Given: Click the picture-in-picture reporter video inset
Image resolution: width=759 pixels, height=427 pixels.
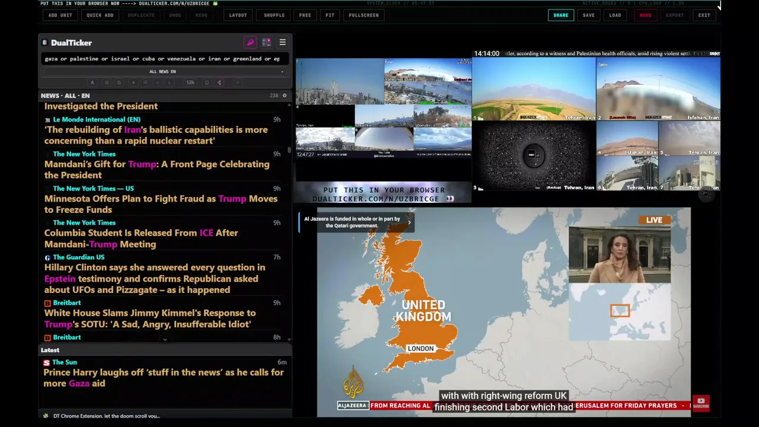Looking at the screenshot, I should pos(620,255).
